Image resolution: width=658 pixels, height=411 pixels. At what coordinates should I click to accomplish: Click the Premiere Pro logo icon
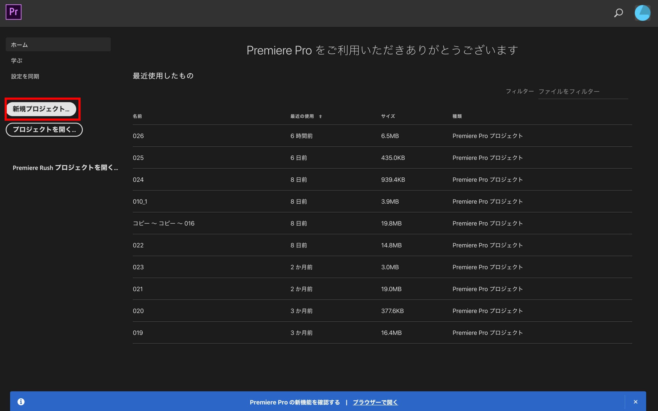click(13, 12)
